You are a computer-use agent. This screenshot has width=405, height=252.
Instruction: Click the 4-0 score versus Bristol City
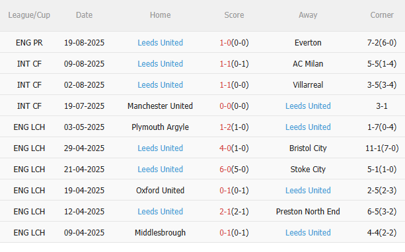[x=225, y=148]
